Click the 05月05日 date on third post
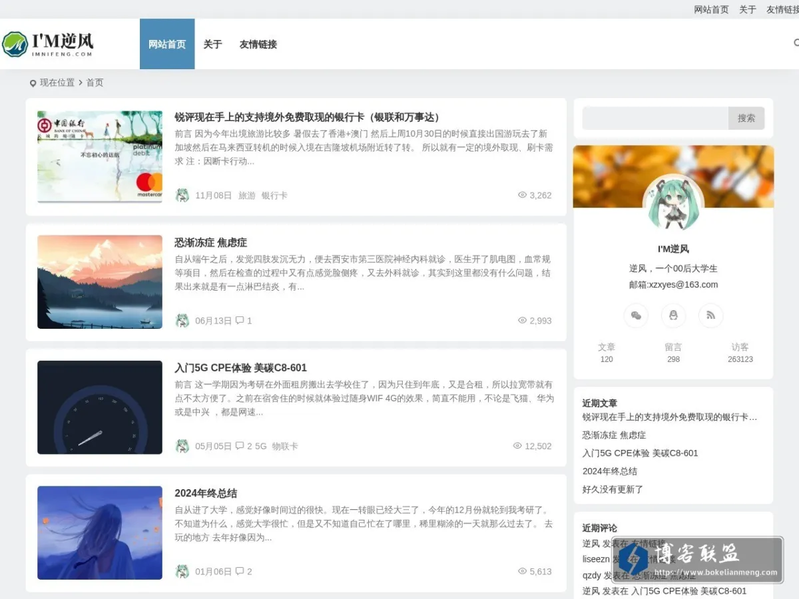 click(214, 446)
